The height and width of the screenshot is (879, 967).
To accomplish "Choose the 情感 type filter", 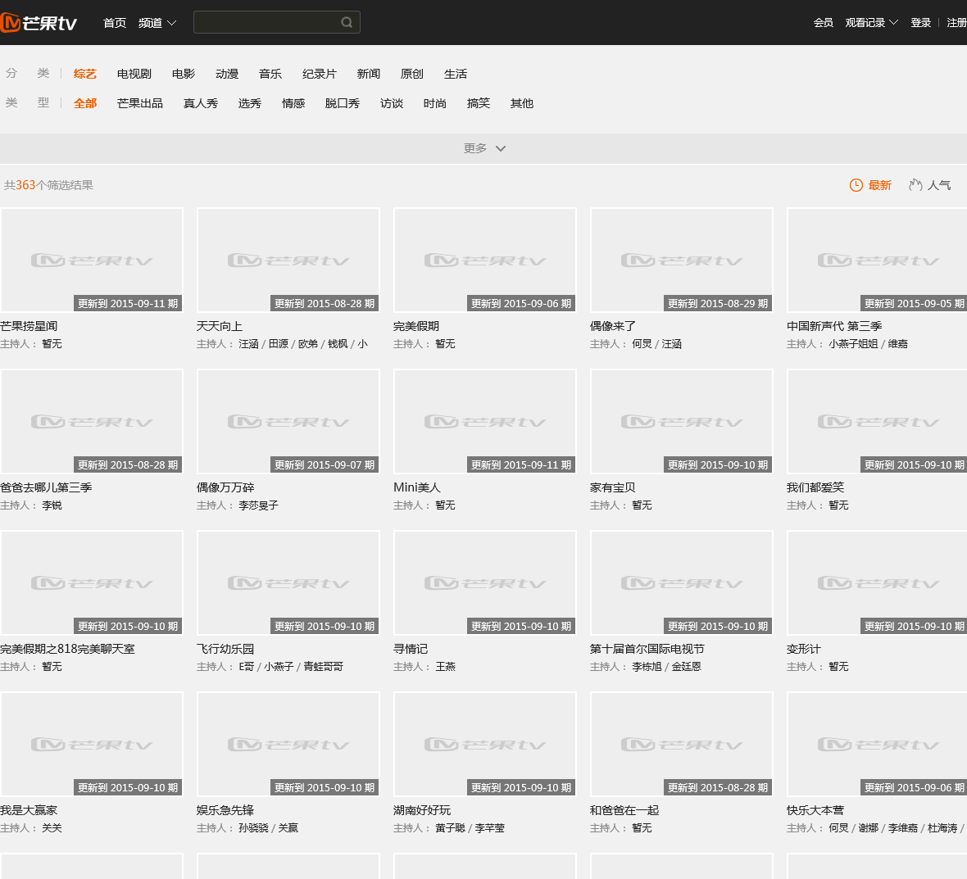I will (293, 103).
